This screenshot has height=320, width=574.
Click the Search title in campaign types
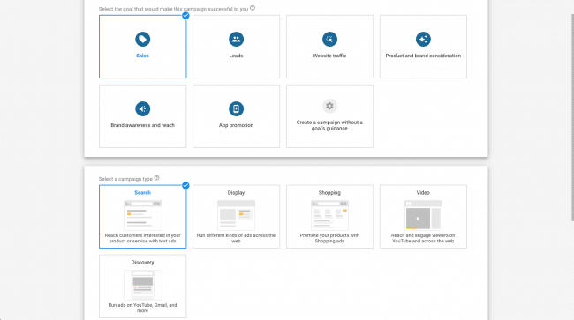point(142,192)
